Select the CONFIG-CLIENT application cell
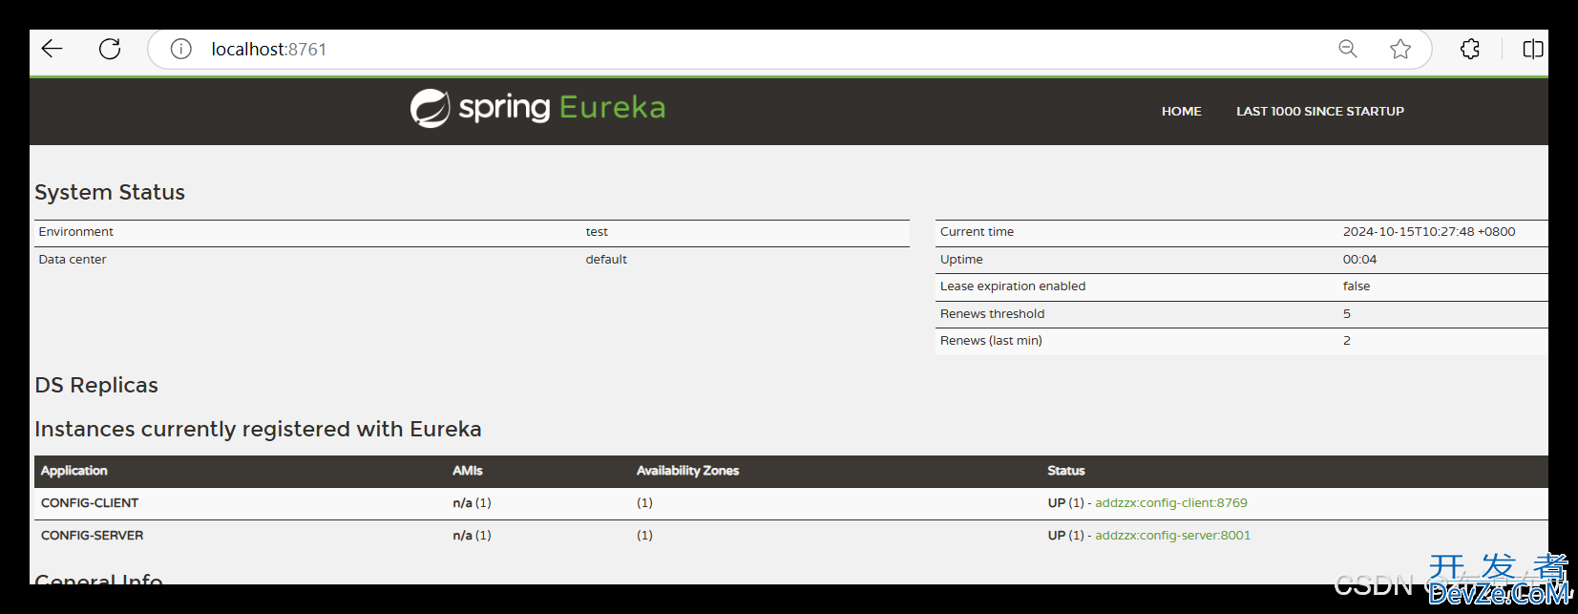Image resolution: width=1578 pixels, height=614 pixels. click(x=90, y=503)
